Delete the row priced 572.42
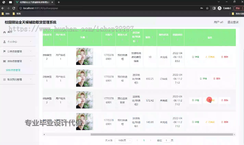The width and height of the screenshot is (244, 145). point(224,100)
